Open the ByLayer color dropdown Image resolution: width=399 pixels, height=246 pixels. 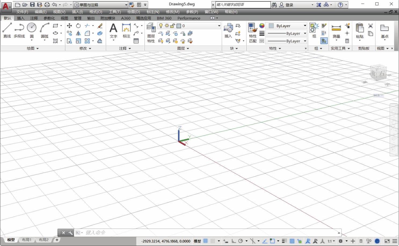click(x=286, y=26)
